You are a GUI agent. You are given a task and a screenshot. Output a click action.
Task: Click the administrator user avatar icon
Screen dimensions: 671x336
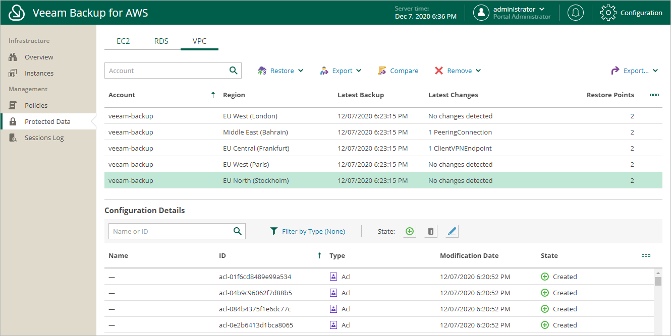tap(481, 13)
